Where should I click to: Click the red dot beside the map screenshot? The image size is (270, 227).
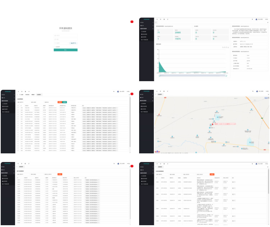coord(132,94)
